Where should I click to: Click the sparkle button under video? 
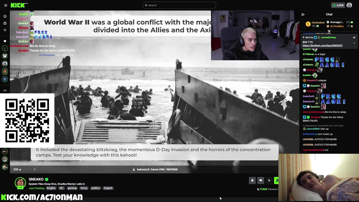pos(269,180)
